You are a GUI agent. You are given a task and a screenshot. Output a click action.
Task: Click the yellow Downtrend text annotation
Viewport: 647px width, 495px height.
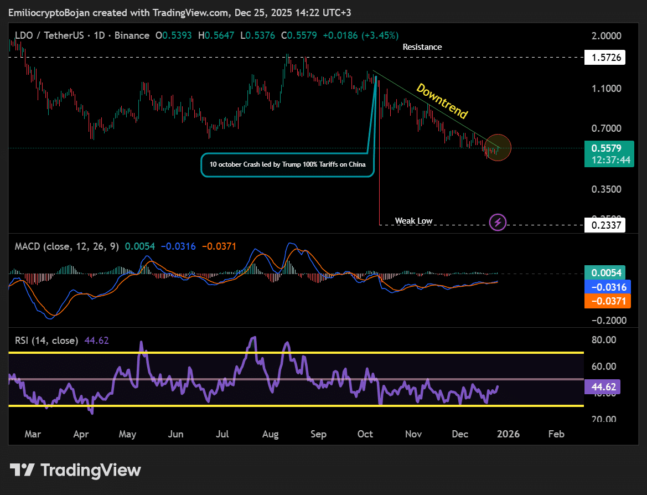click(442, 101)
